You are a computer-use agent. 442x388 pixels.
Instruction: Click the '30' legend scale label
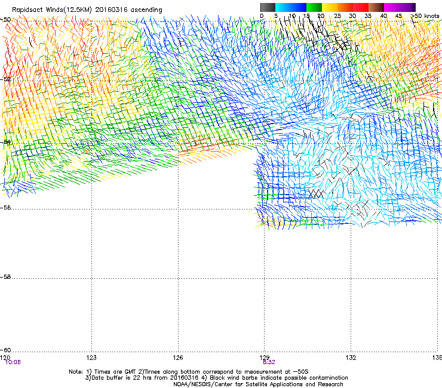(352, 16)
